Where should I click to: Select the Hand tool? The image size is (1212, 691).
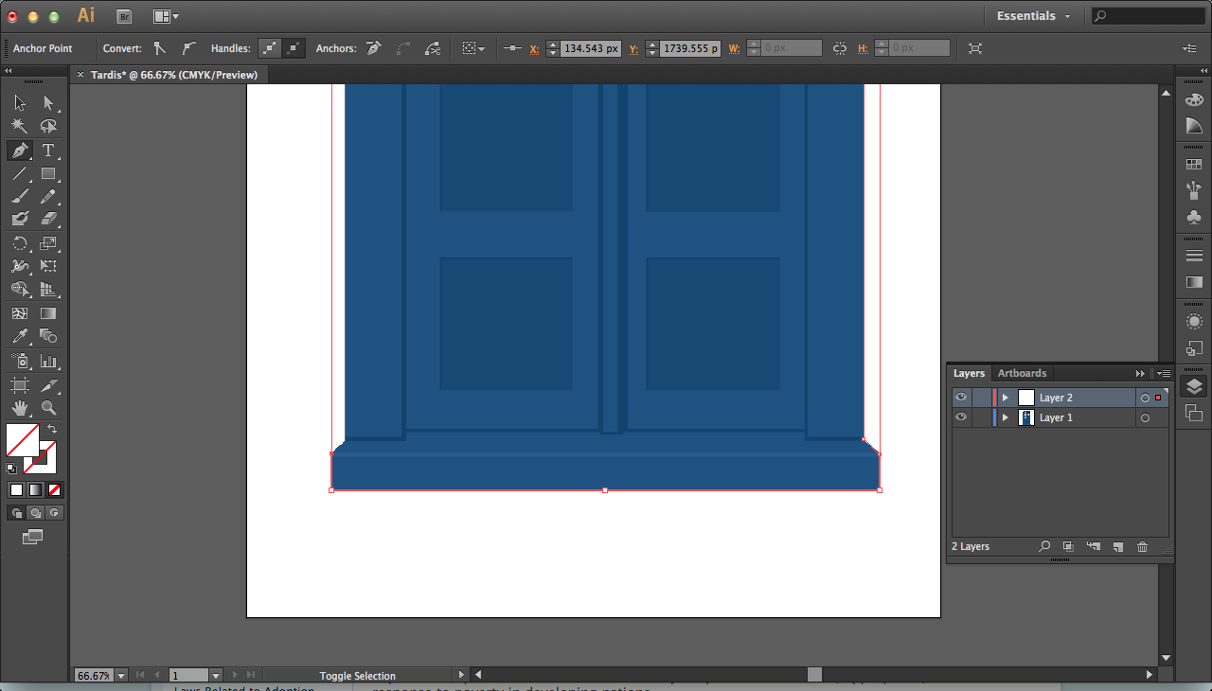(20, 408)
